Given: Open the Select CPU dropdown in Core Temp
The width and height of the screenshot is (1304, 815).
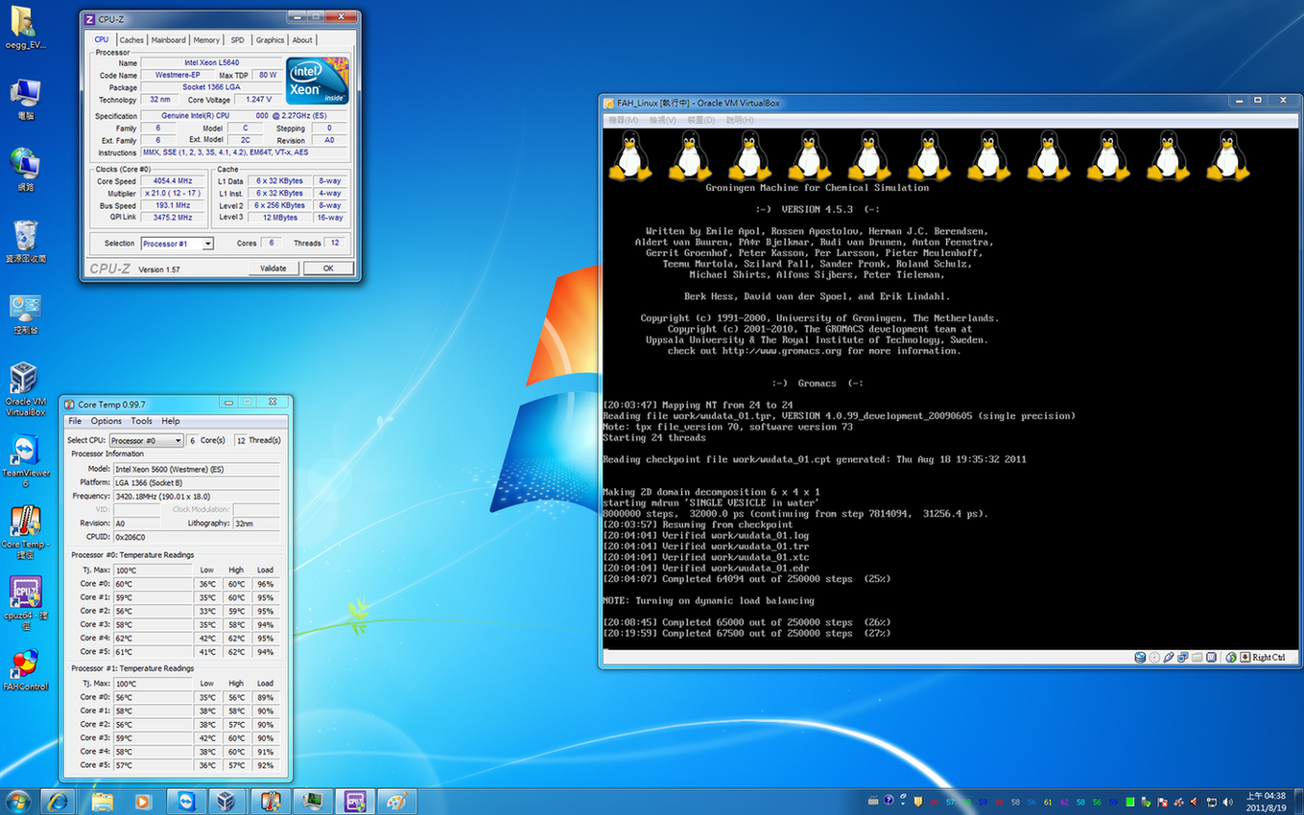Looking at the screenshot, I should click(146, 440).
